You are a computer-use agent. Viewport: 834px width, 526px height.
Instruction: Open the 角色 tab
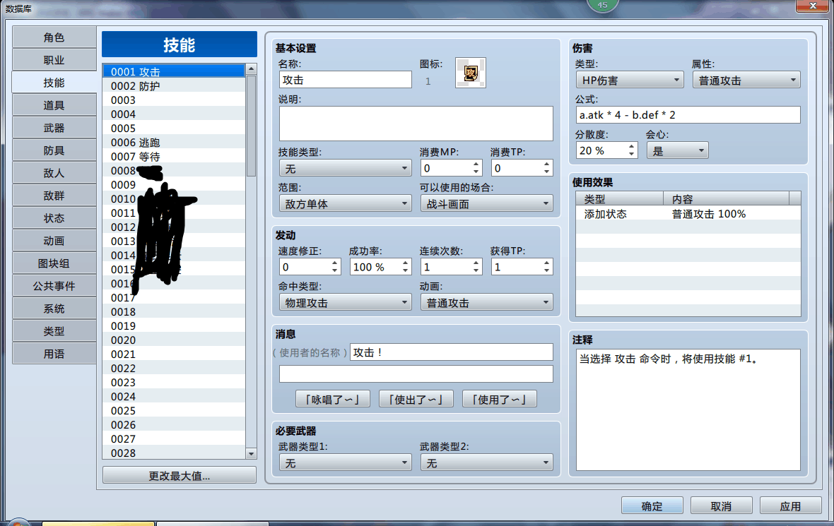54,37
